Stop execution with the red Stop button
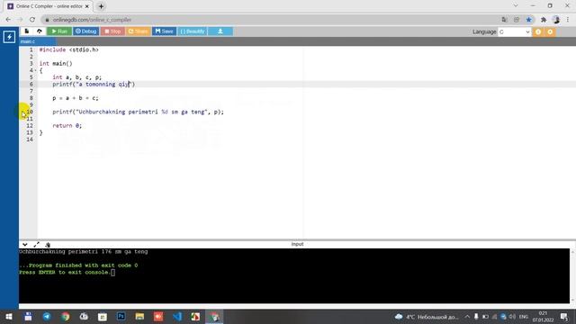The width and height of the screenshot is (576, 324). click(112, 31)
